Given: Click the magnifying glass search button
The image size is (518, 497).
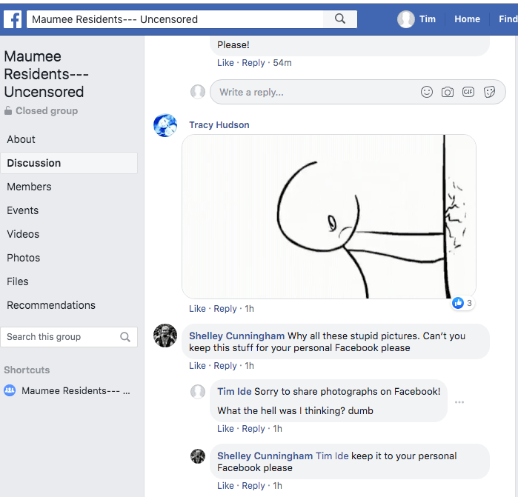Looking at the screenshot, I should pyautogui.click(x=340, y=19).
